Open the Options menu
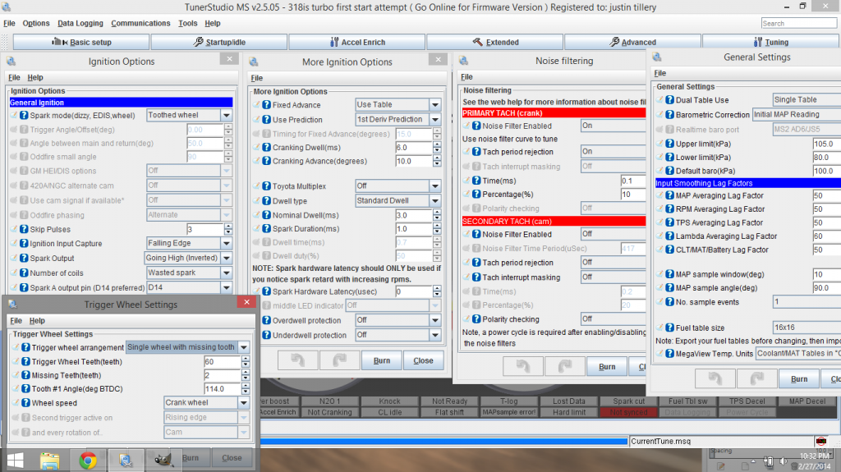The height and width of the screenshot is (472, 841). (x=36, y=23)
